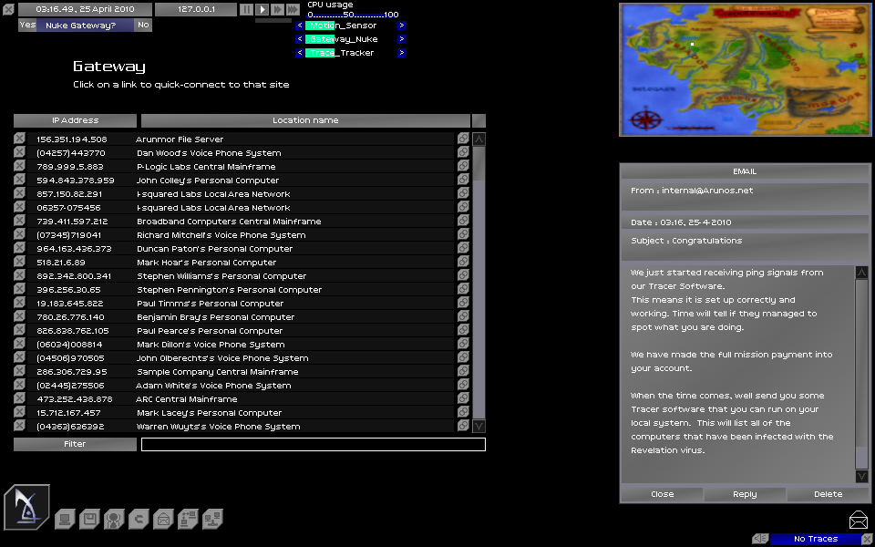Sort links by the Location name header

(305, 120)
